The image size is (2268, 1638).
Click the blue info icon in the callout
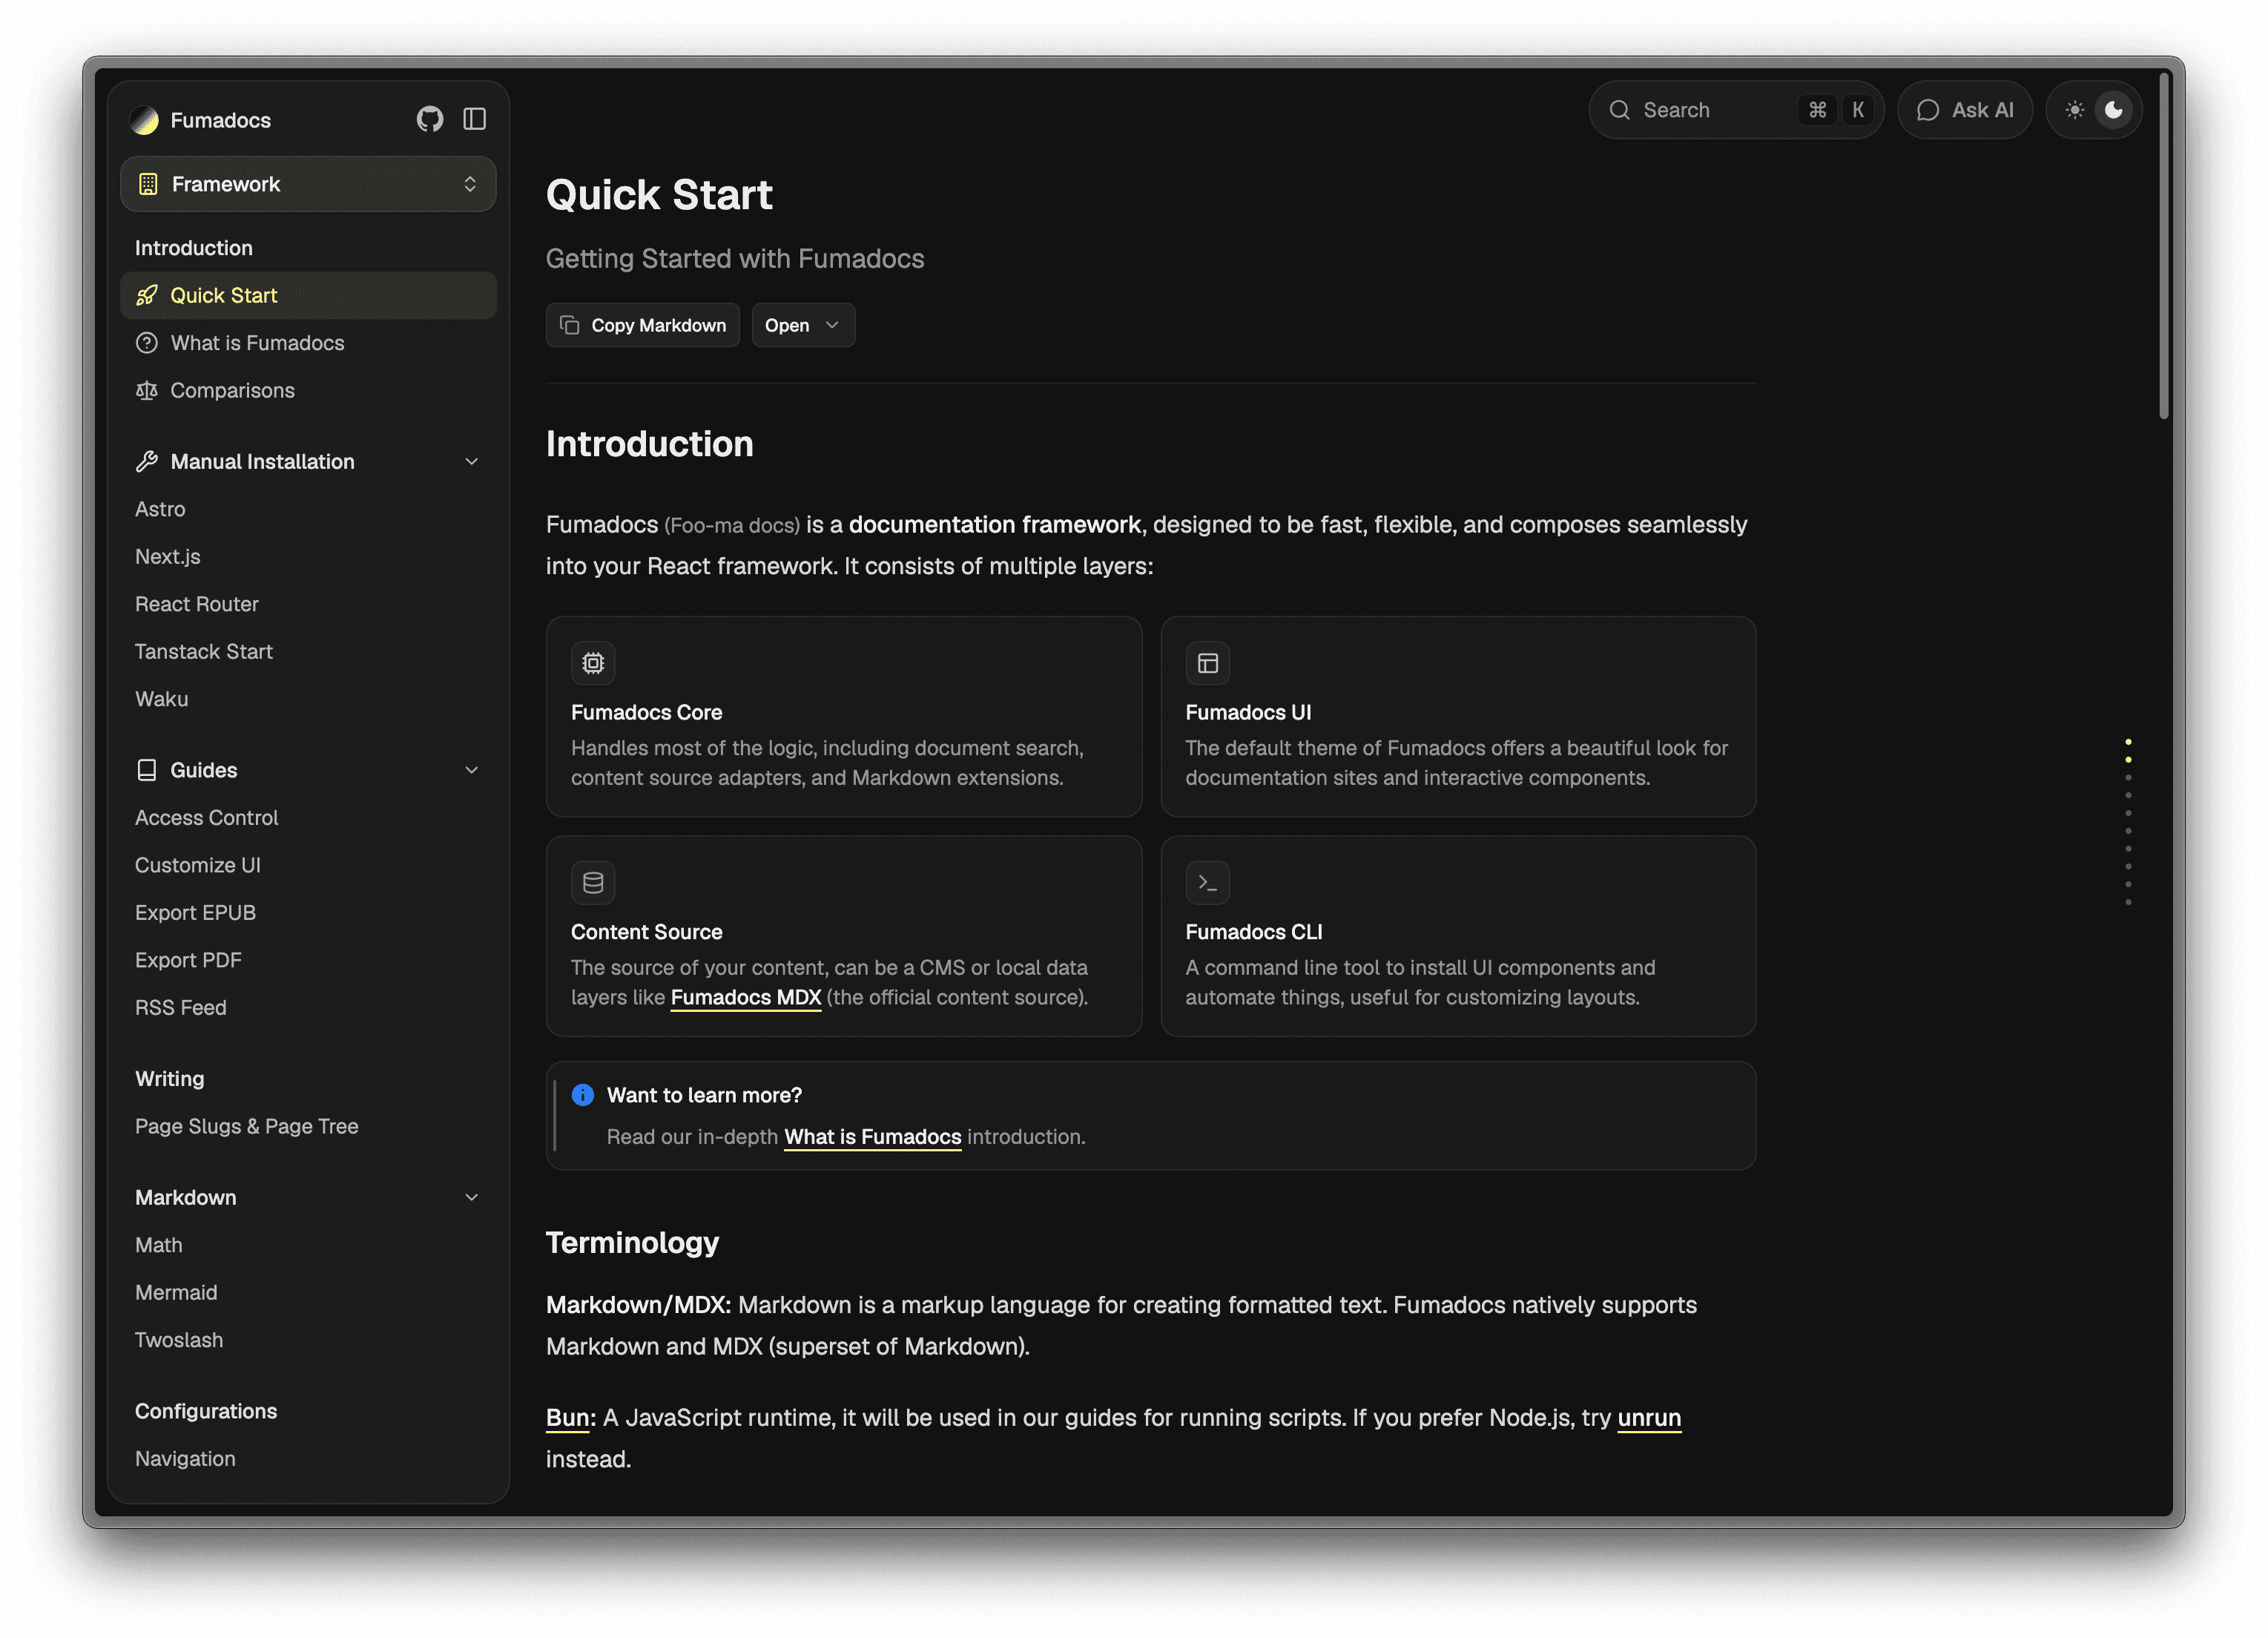point(583,1095)
